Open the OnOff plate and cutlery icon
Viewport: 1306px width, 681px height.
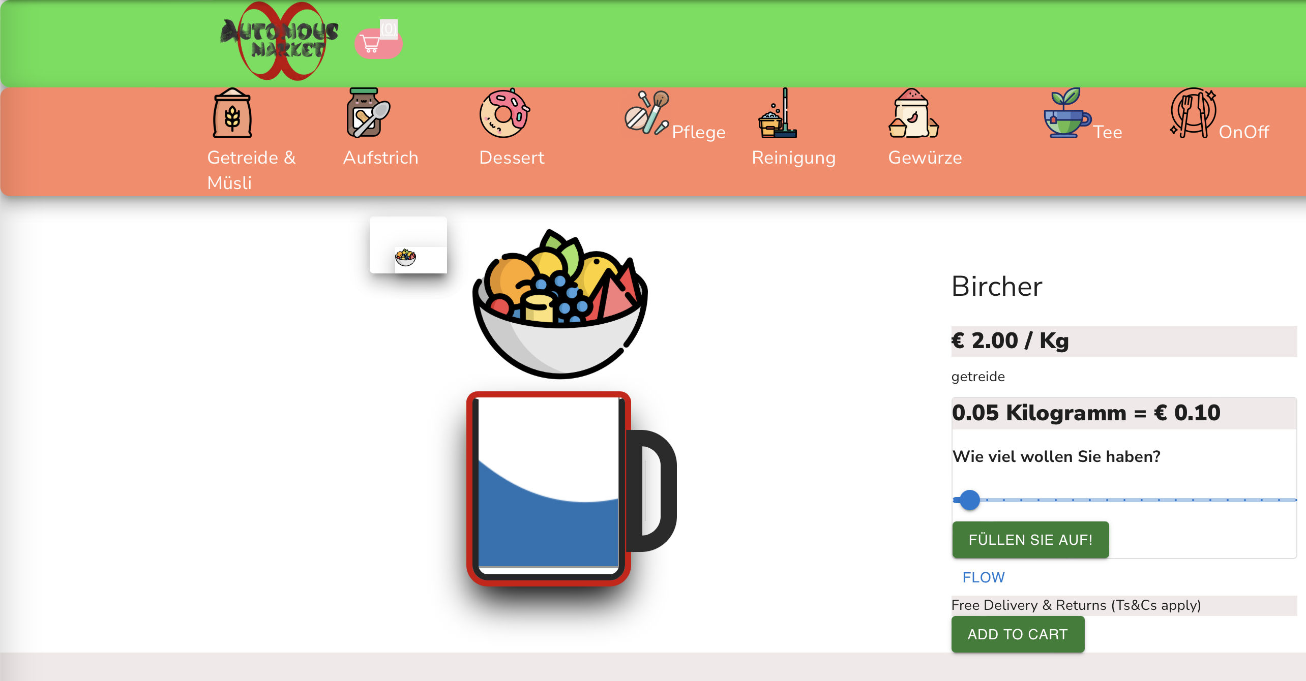tap(1193, 112)
